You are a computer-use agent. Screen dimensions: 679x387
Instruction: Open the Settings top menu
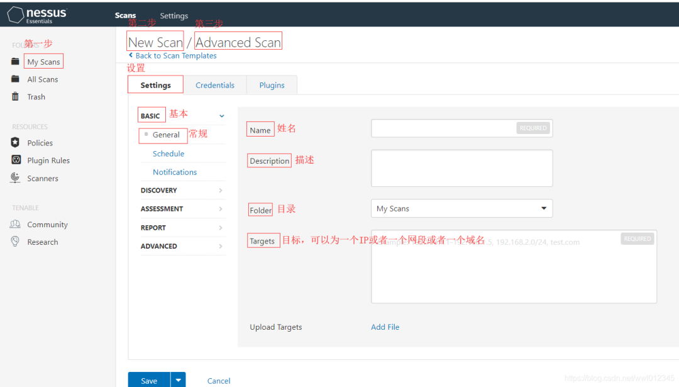(x=174, y=16)
